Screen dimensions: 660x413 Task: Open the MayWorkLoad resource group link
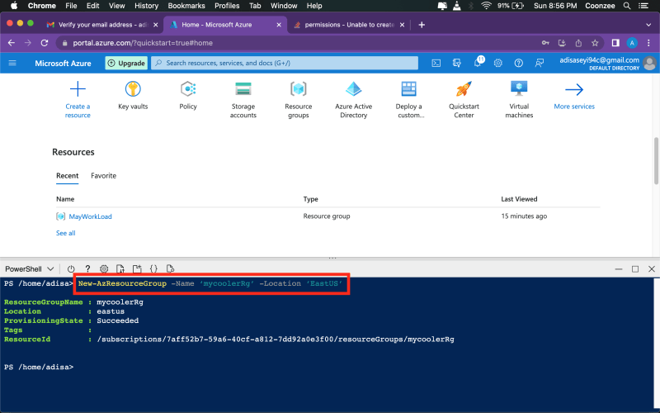90,216
